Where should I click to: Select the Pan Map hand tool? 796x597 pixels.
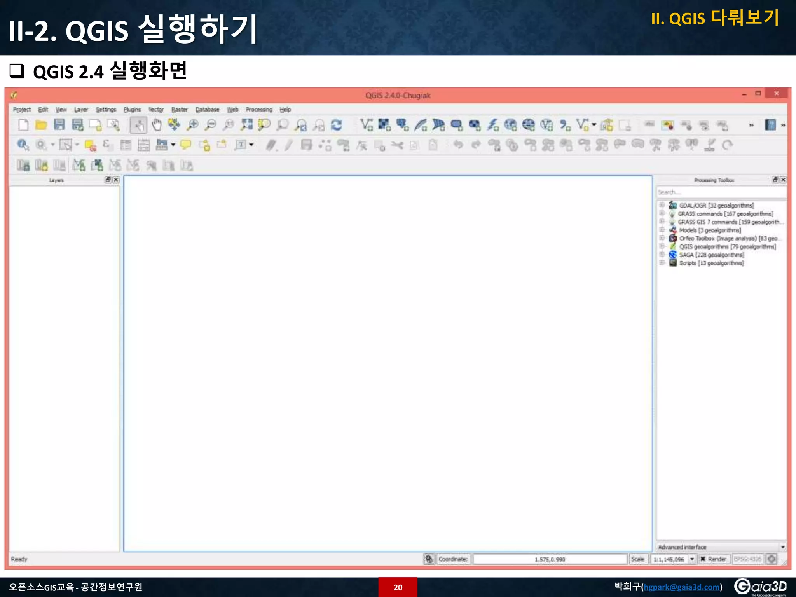pos(157,125)
